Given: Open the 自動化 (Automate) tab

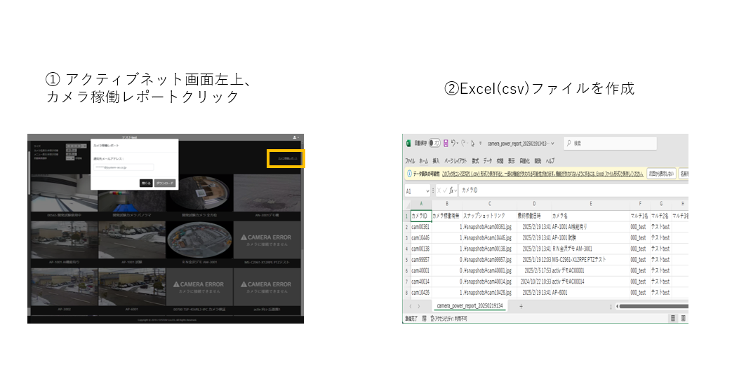Looking at the screenshot, I should 524,161.
